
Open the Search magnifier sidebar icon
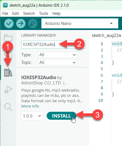click(x=8, y=107)
